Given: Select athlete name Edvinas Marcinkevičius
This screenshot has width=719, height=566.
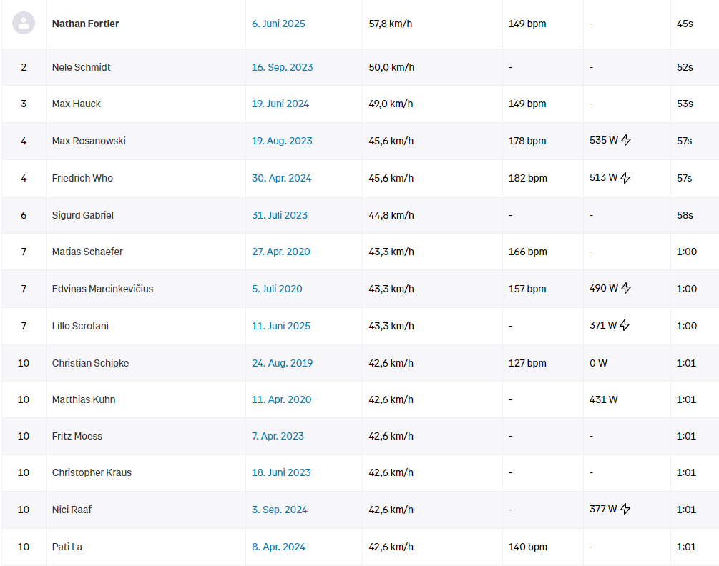Looking at the screenshot, I should click(102, 289).
